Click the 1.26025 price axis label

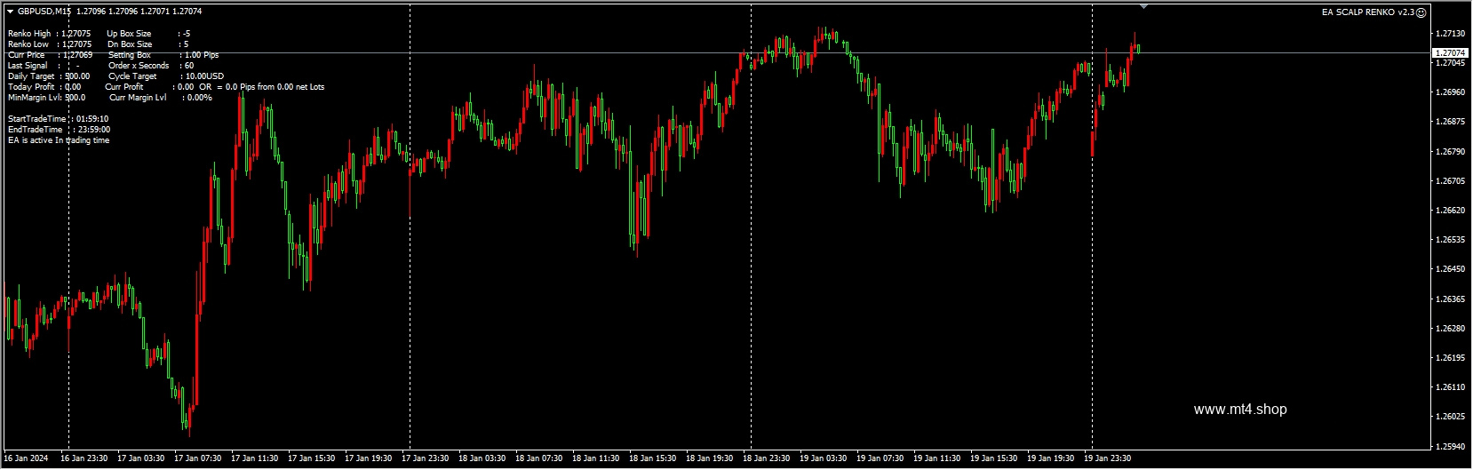1450,417
